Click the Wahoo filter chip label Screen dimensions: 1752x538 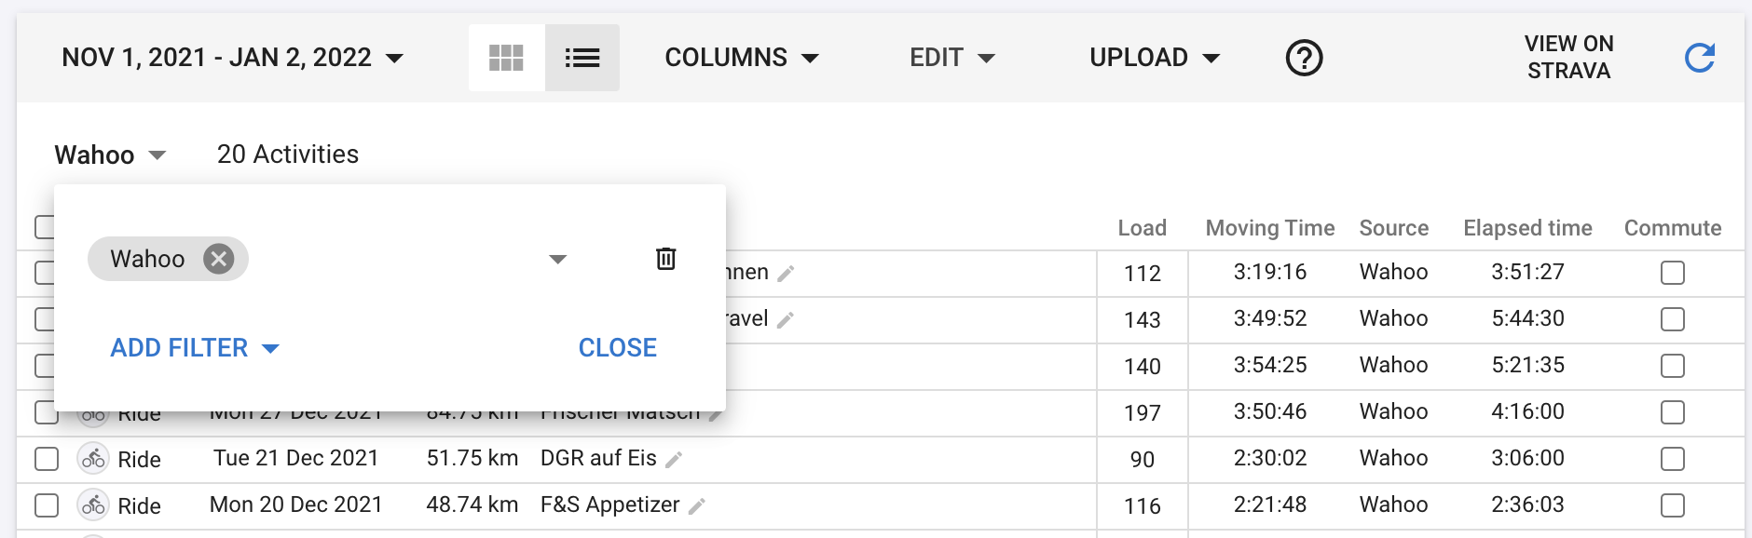[147, 259]
